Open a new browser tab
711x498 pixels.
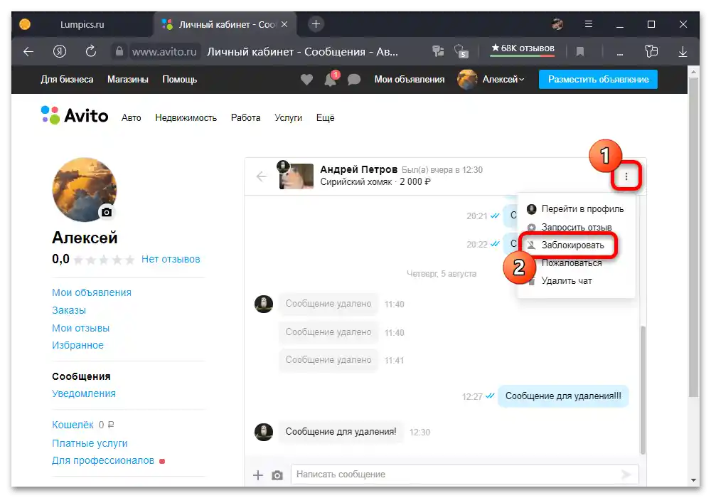(316, 24)
